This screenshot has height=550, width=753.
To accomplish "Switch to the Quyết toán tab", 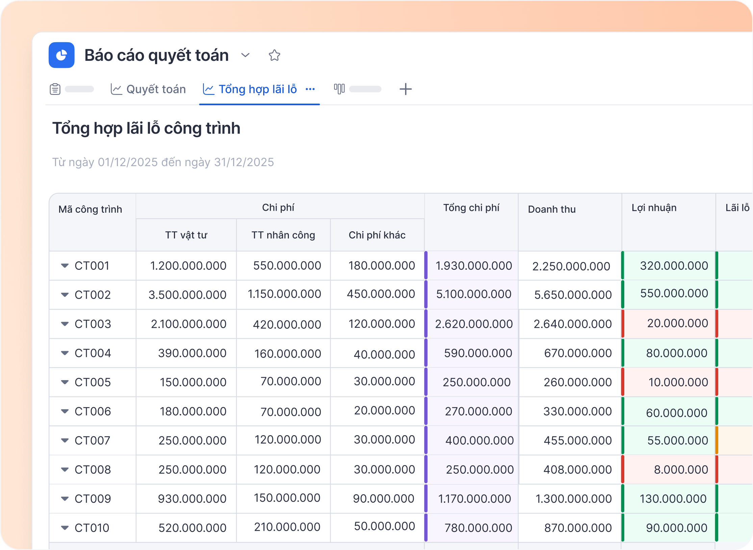I will click(156, 89).
